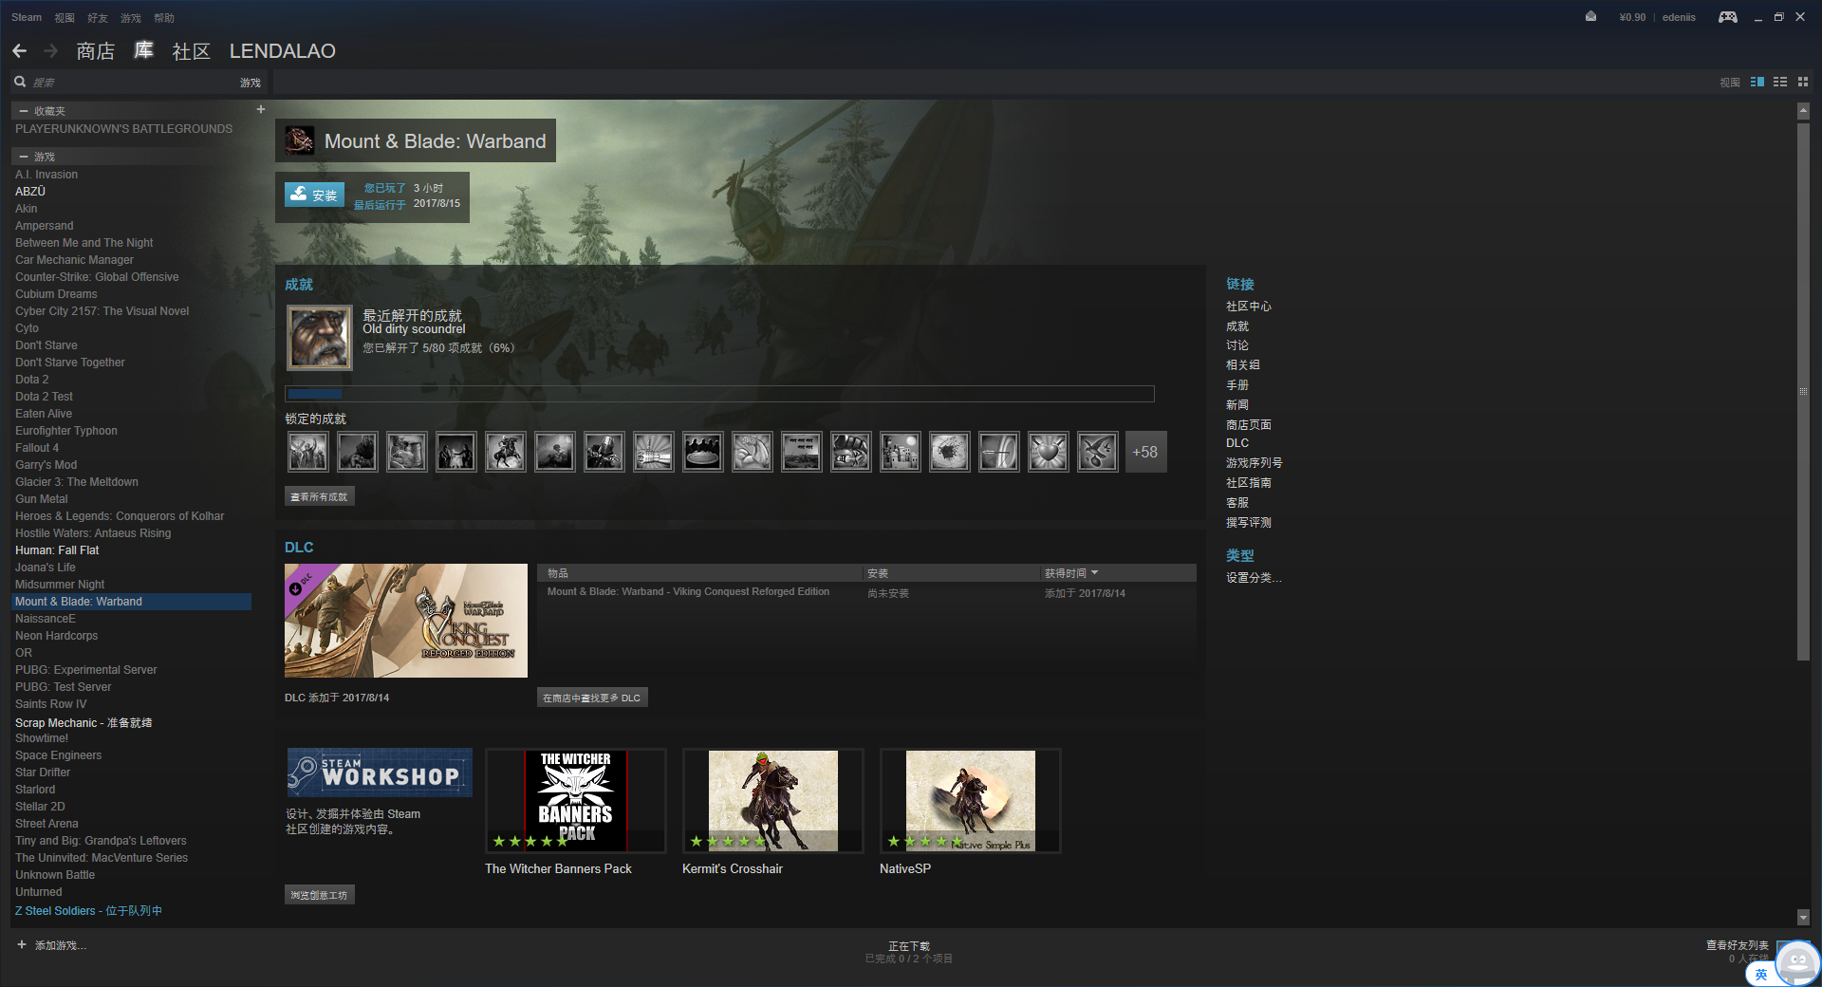Click the achievement progress bar
Viewport: 1822px width, 987px height.
pyautogui.click(x=719, y=394)
